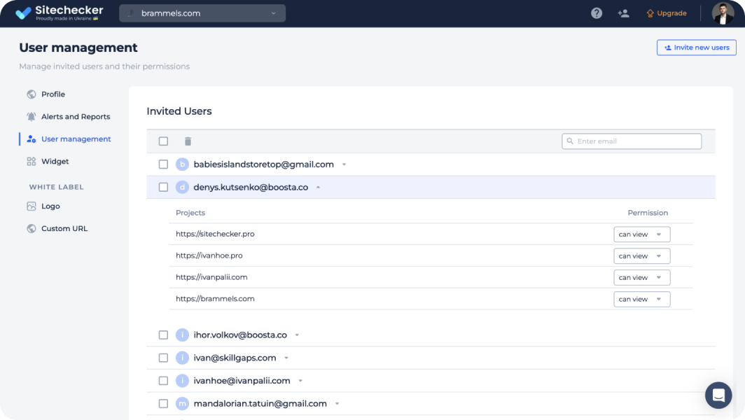Open permission dropdown for ivanpalii.com

click(x=642, y=277)
